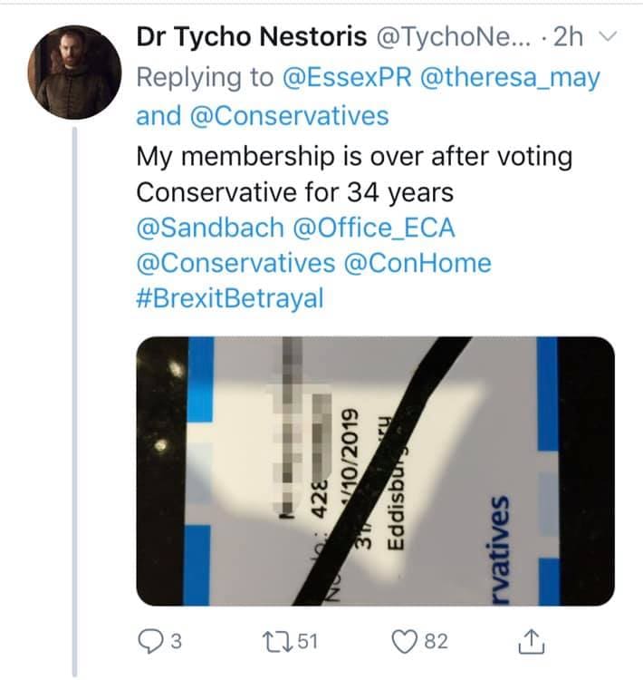Open the #BrexitBetrayal hashtag
Screen dimensions: 643x680
[x=230, y=298]
